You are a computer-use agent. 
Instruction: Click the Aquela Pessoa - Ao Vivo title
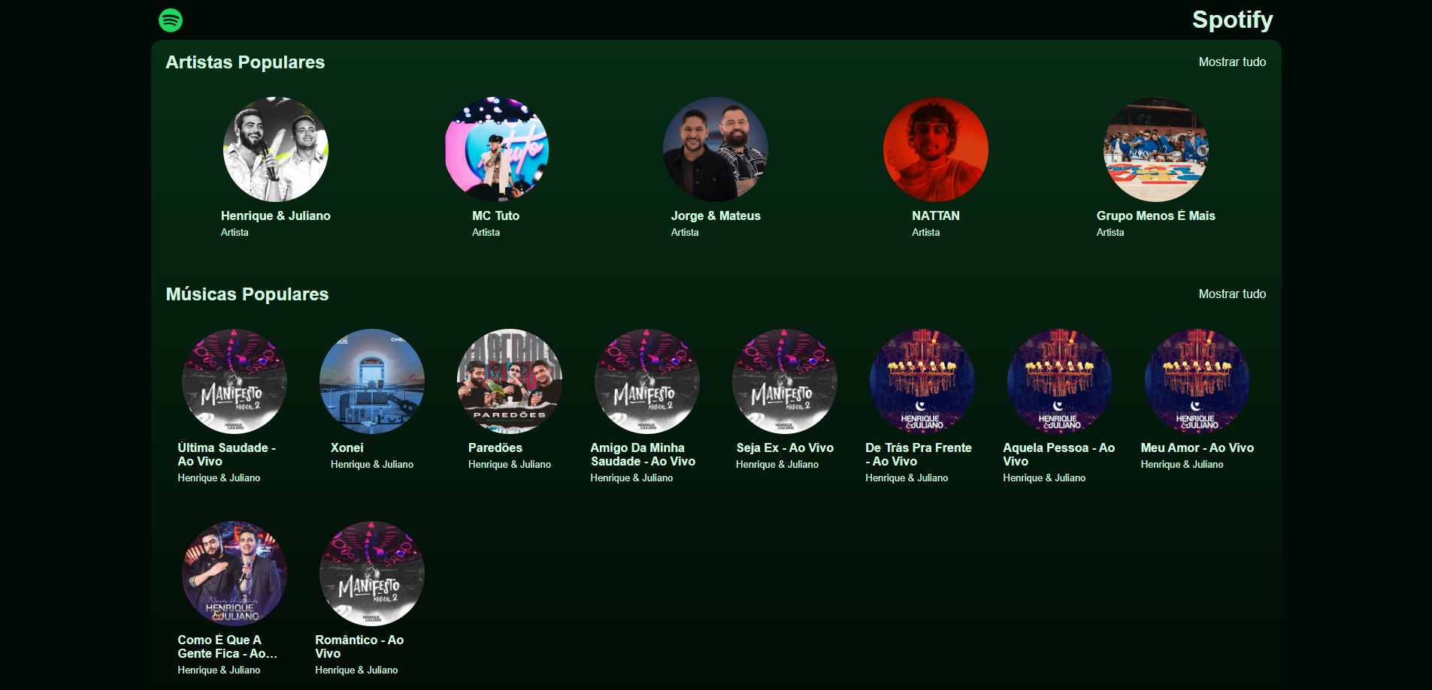click(x=1058, y=454)
